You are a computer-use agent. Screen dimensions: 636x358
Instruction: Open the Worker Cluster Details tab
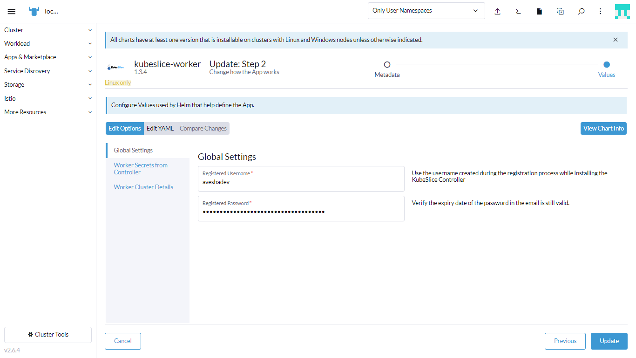(x=148, y=187)
